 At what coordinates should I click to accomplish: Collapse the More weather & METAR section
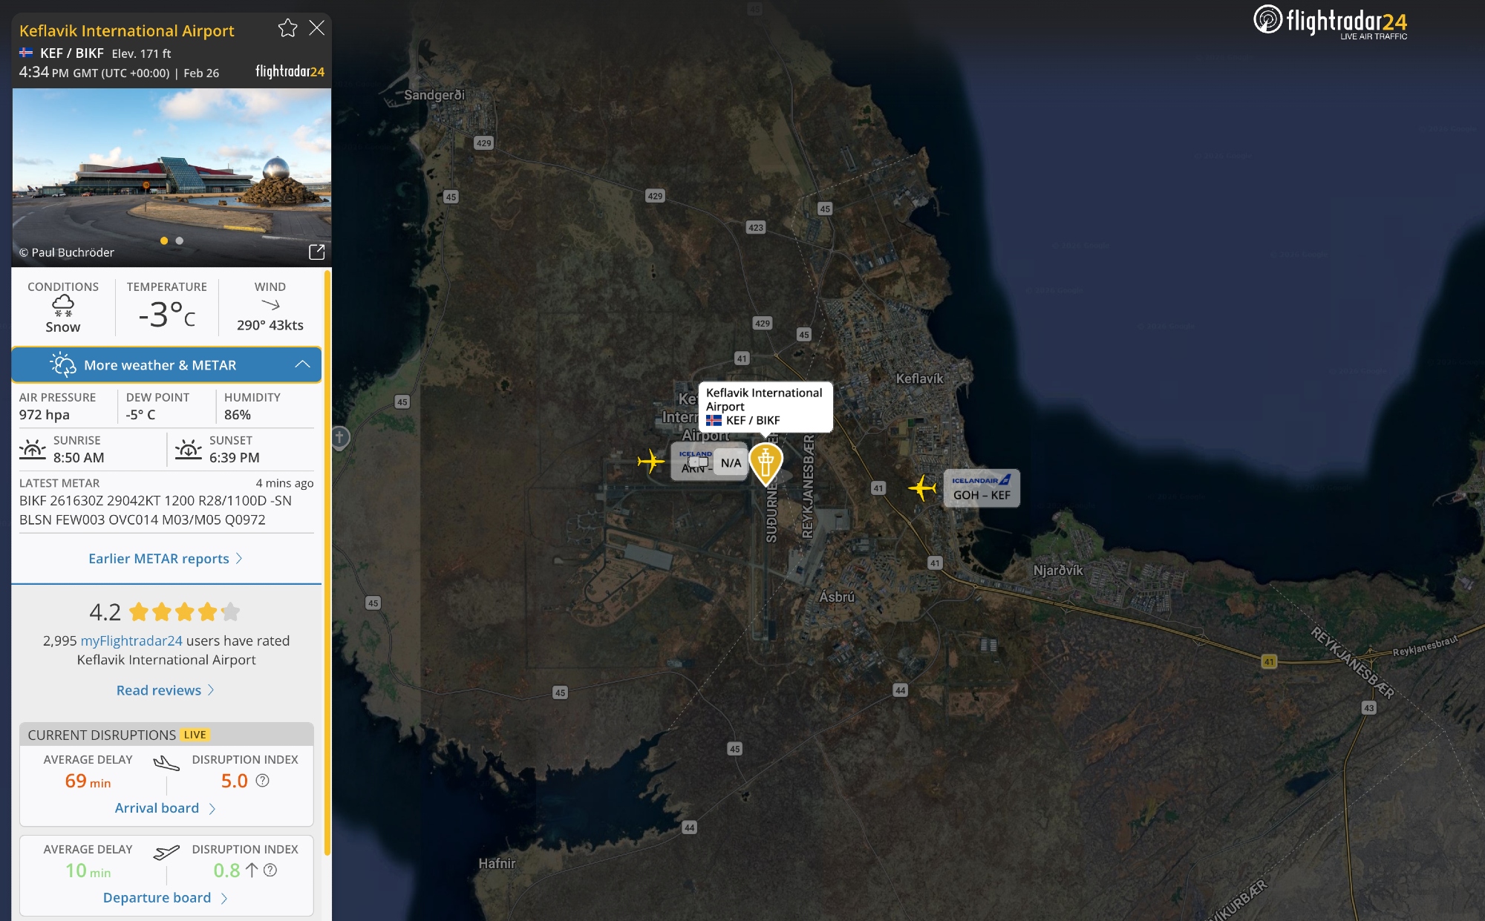click(x=302, y=364)
